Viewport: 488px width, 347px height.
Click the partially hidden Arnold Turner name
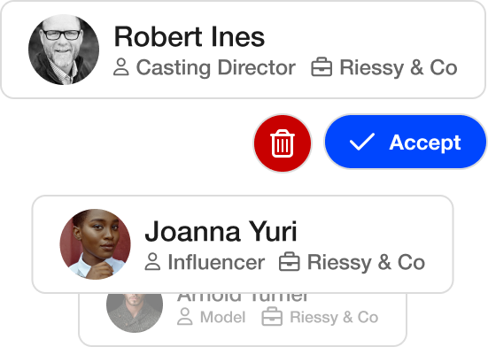243,297
